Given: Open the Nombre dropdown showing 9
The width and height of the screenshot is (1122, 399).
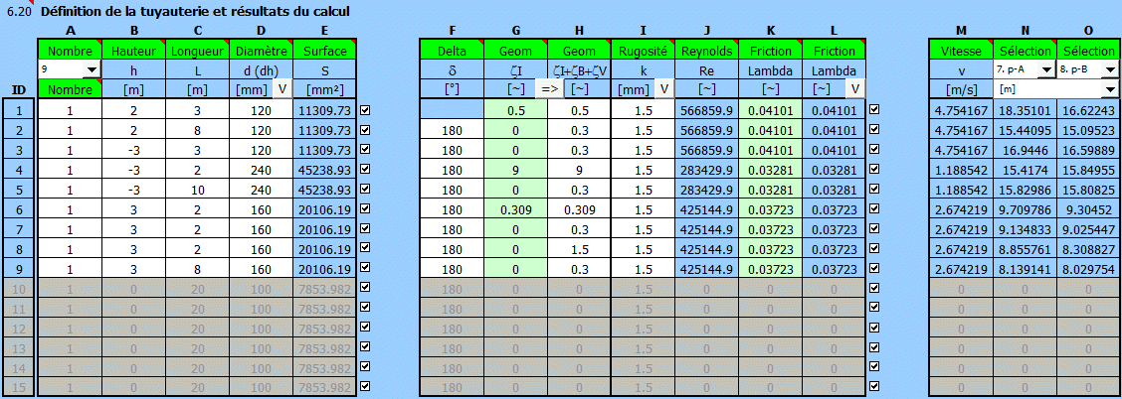Looking at the screenshot, I should (92, 69).
